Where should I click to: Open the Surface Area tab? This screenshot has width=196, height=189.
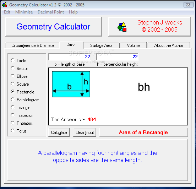click(101, 45)
